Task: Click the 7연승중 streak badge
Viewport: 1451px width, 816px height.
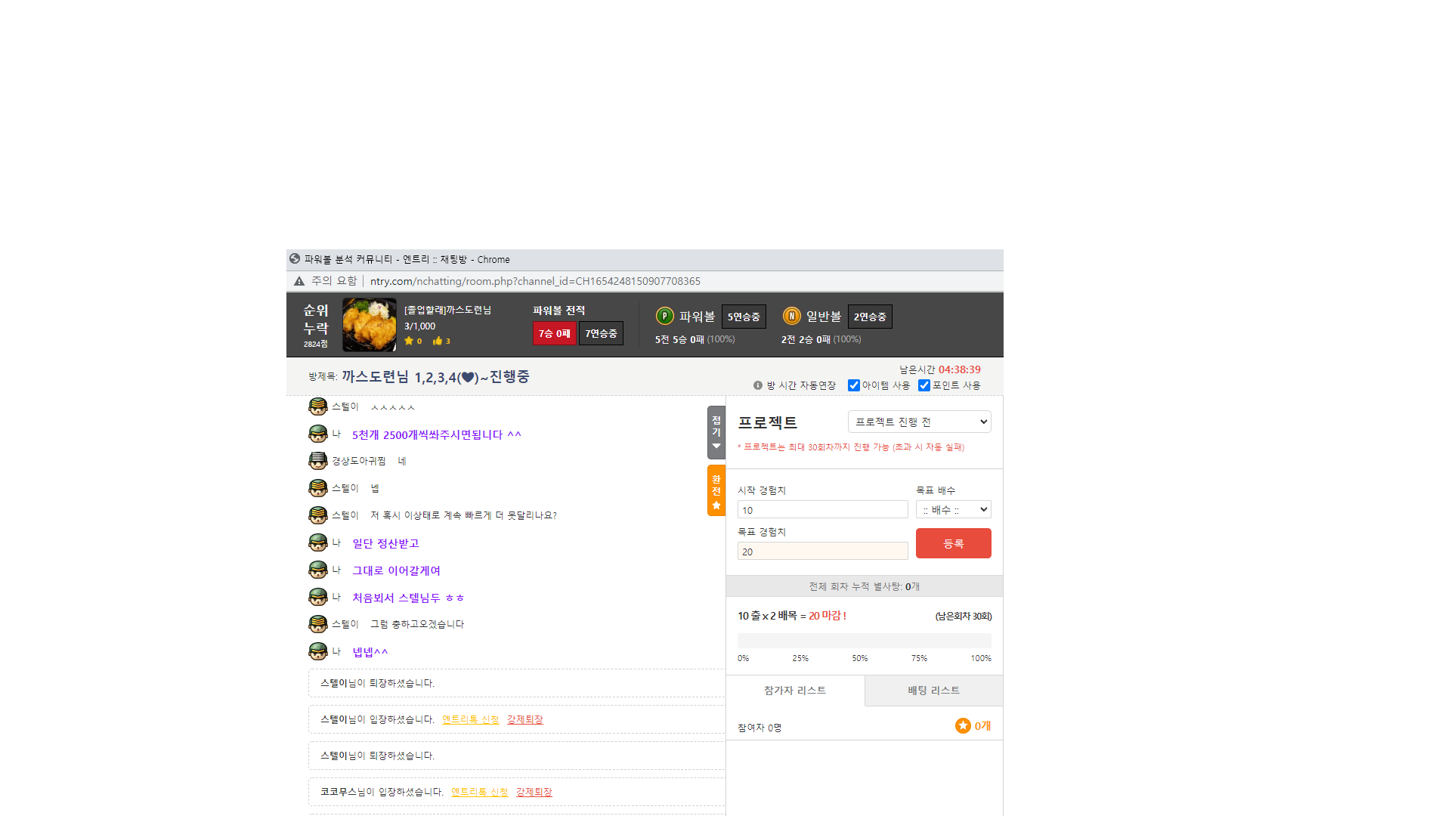Action: 601,333
